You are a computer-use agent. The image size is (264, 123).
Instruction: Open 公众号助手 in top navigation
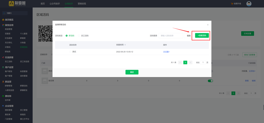point(55,4)
